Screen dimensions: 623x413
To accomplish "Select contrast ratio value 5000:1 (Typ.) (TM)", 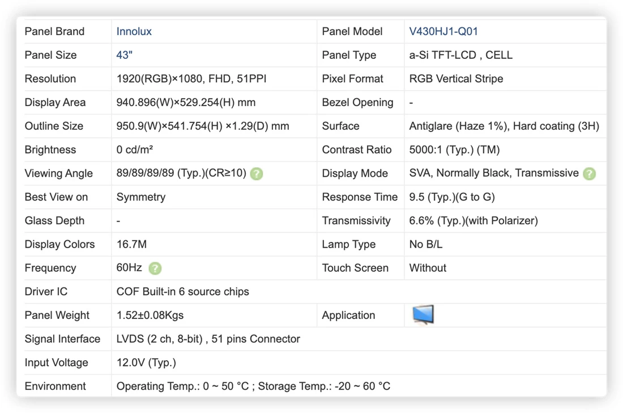I will 455,150.
